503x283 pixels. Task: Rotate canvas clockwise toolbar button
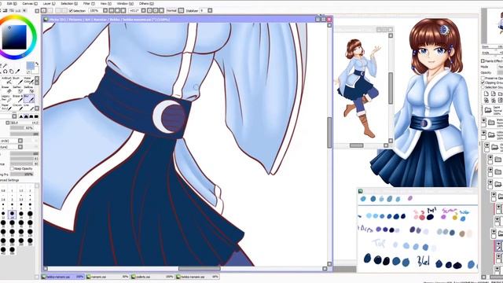click(156, 10)
